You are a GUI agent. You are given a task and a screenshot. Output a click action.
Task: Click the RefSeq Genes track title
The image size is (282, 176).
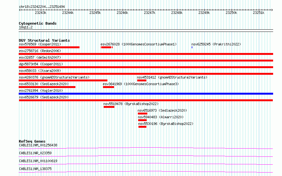coord(32,141)
